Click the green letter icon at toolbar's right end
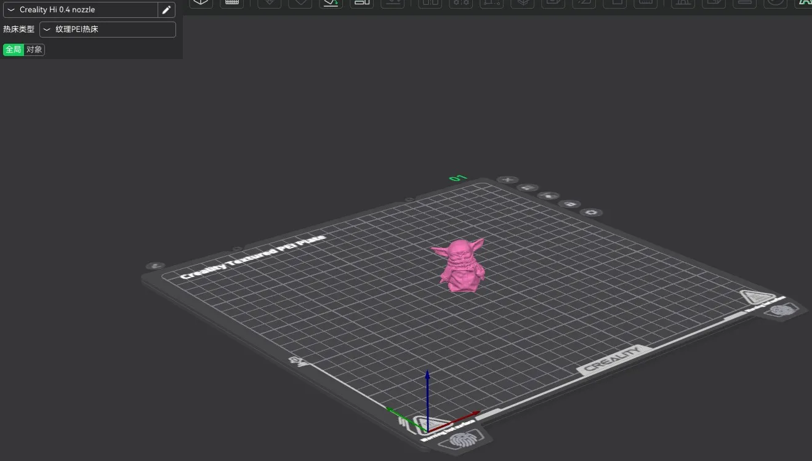 pyautogui.click(x=805, y=2)
